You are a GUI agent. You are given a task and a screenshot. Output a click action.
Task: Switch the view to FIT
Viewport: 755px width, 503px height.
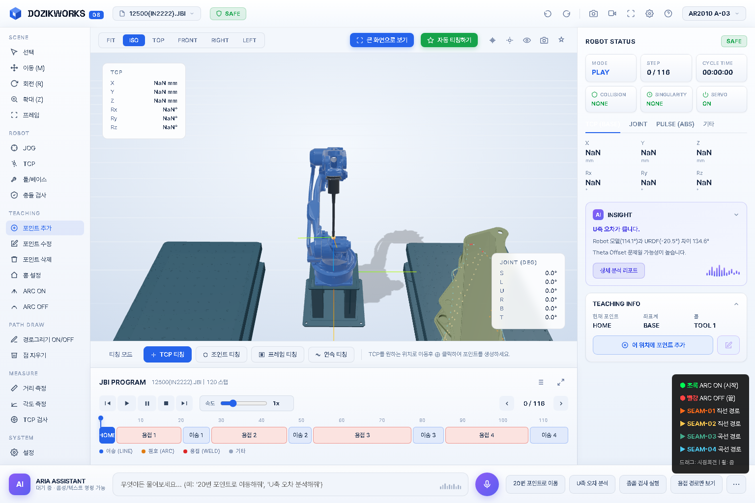pos(111,40)
